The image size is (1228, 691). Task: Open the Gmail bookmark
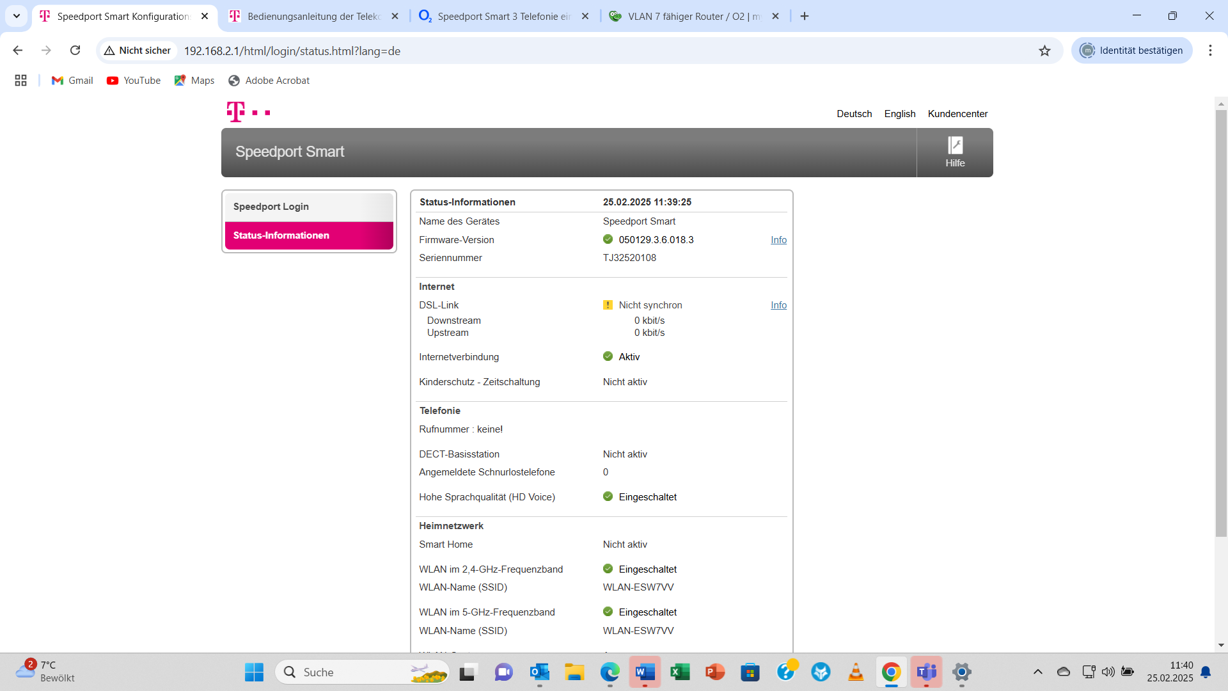pyautogui.click(x=72, y=81)
